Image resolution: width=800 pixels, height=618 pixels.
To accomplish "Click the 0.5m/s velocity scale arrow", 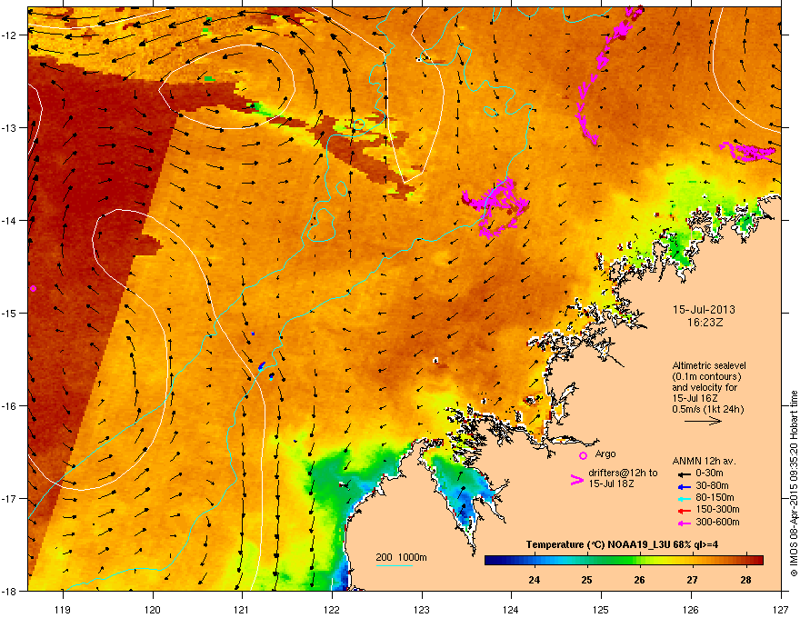I will 703,421.
